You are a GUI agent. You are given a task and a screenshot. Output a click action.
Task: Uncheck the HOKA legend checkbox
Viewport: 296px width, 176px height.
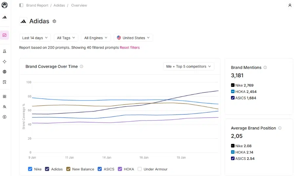pos(120,169)
